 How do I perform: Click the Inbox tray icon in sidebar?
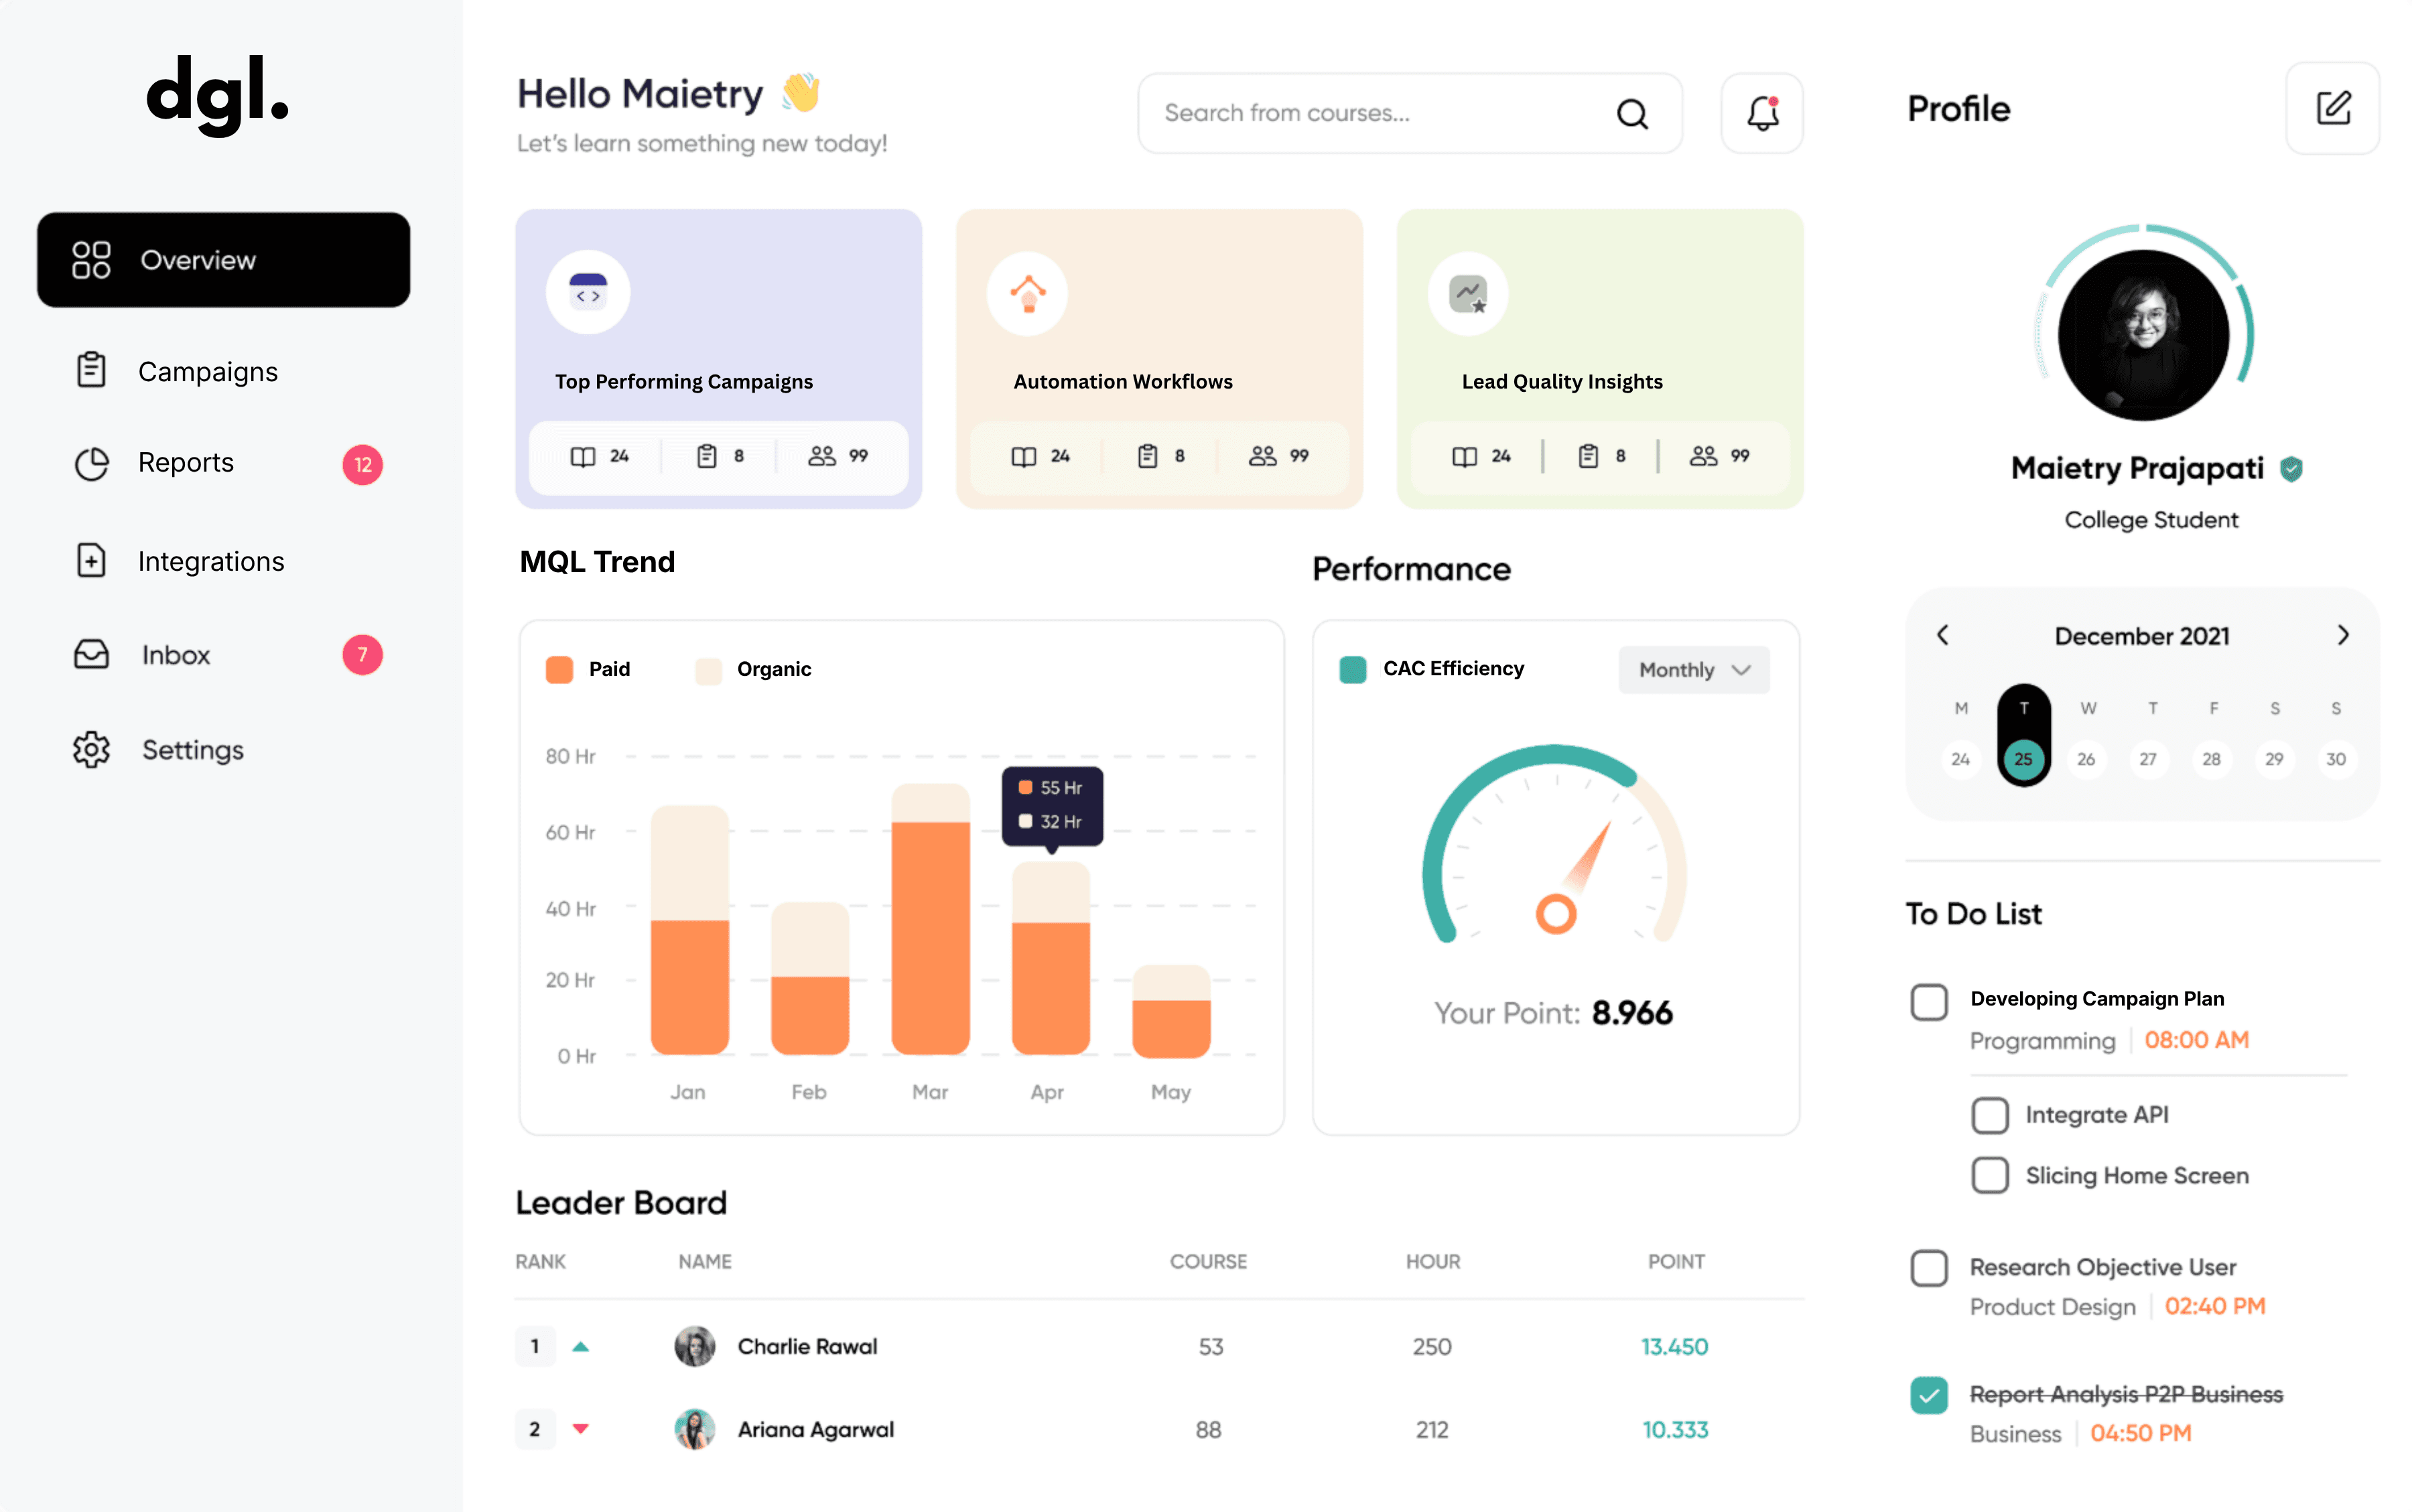click(x=91, y=654)
